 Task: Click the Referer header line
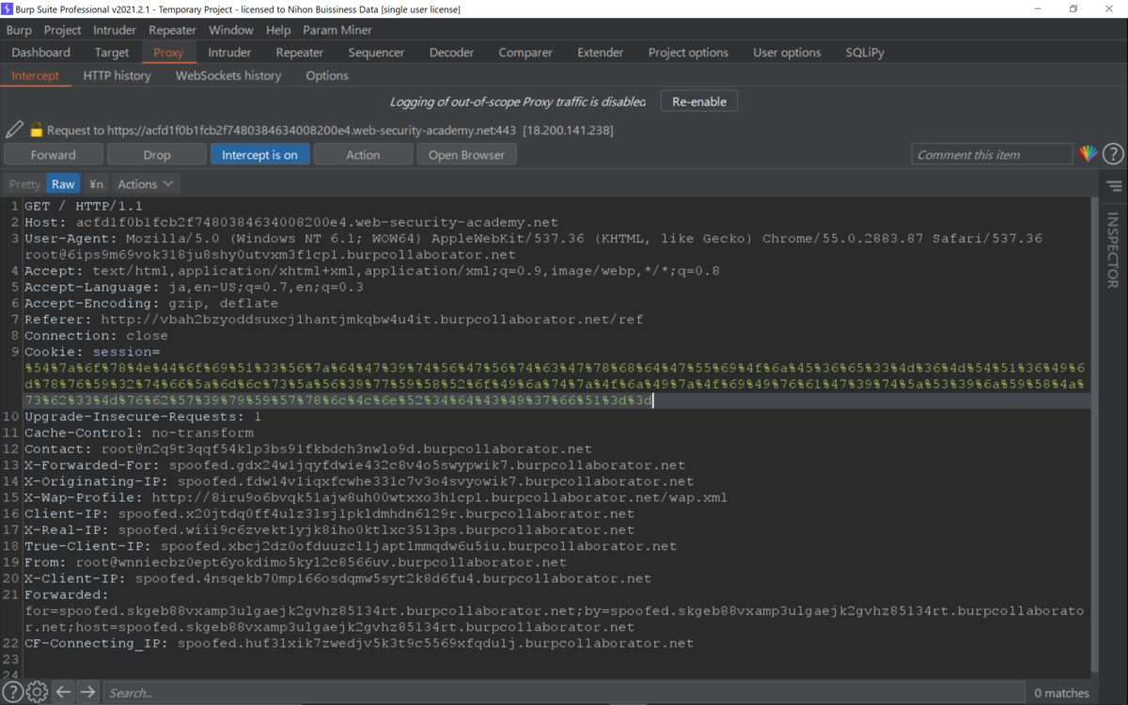334,320
